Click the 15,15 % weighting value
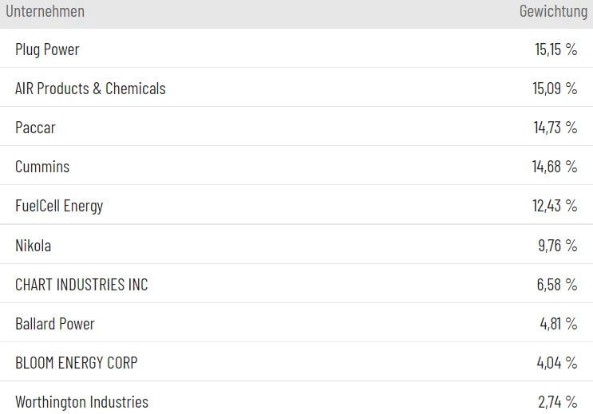 click(x=555, y=49)
